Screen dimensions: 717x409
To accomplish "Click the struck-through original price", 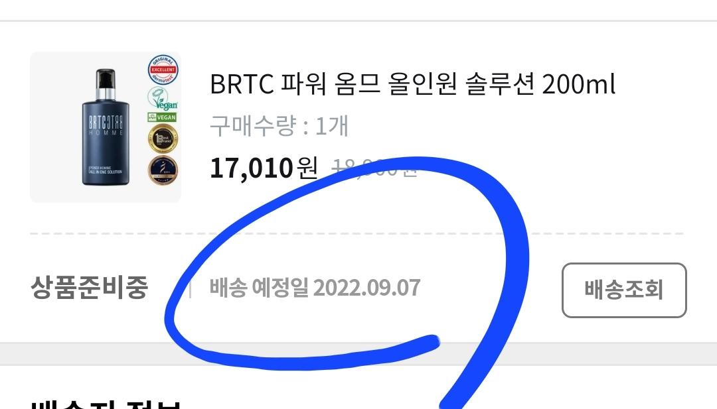I will pyautogui.click(x=374, y=168).
